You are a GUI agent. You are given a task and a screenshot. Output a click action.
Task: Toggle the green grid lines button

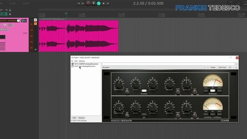click(2, 14)
